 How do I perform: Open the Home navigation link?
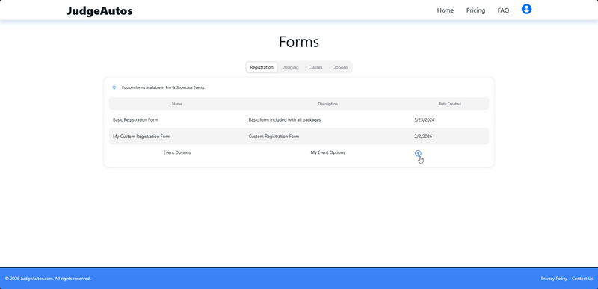[x=445, y=10]
